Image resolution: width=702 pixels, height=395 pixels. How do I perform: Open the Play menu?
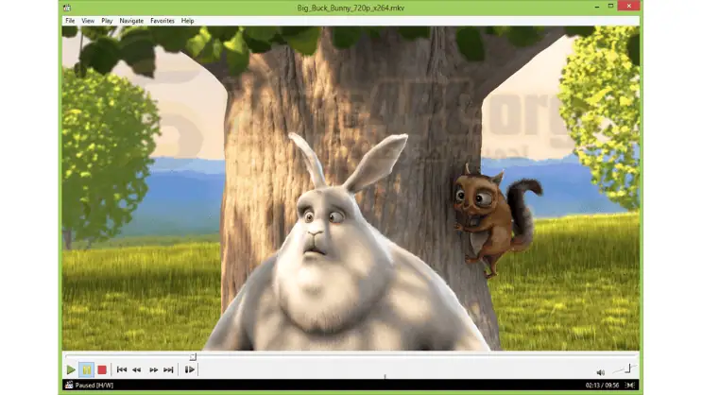pyautogui.click(x=107, y=21)
